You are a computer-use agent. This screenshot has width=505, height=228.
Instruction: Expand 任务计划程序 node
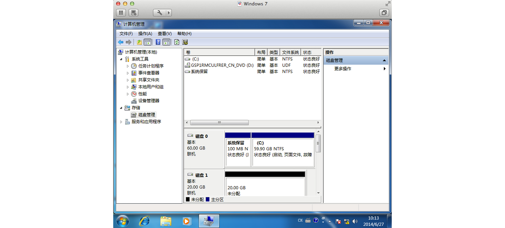click(x=128, y=66)
